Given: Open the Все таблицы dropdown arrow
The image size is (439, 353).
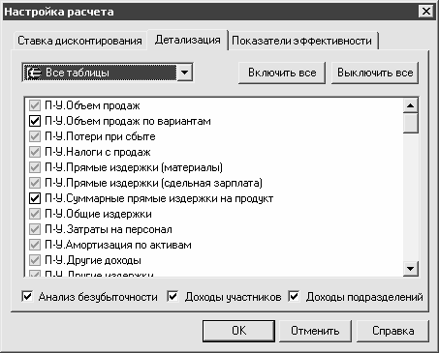Looking at the screenshot, I should [184, 73].
